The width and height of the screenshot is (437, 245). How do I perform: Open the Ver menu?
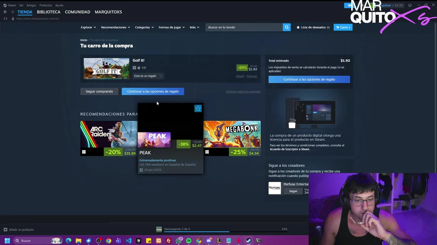tap(21, 5)
